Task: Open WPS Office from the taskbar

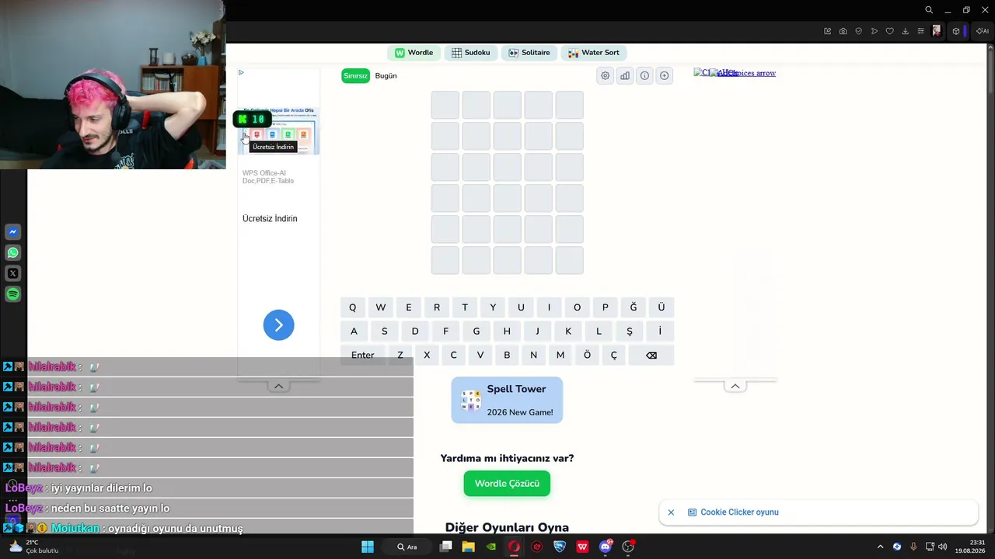Action: [582, 547]
